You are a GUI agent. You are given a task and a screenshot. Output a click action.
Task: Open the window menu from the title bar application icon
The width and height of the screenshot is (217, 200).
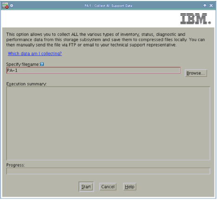(5, 6)
